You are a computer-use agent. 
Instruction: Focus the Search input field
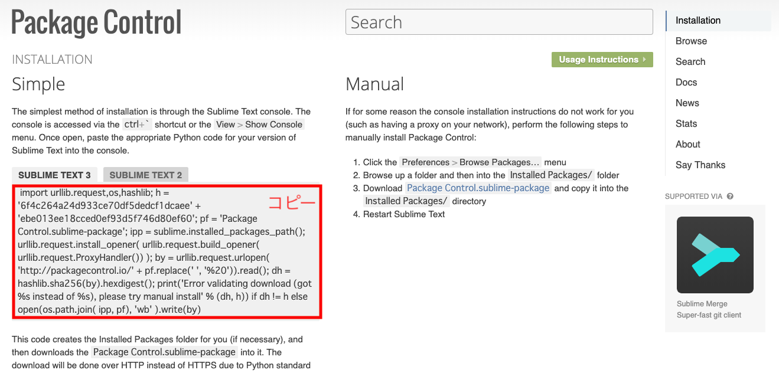pyautogui.click(x=499, y=22)
